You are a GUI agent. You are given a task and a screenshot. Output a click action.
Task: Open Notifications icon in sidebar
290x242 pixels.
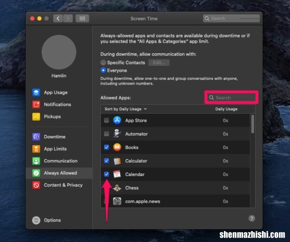36,105
